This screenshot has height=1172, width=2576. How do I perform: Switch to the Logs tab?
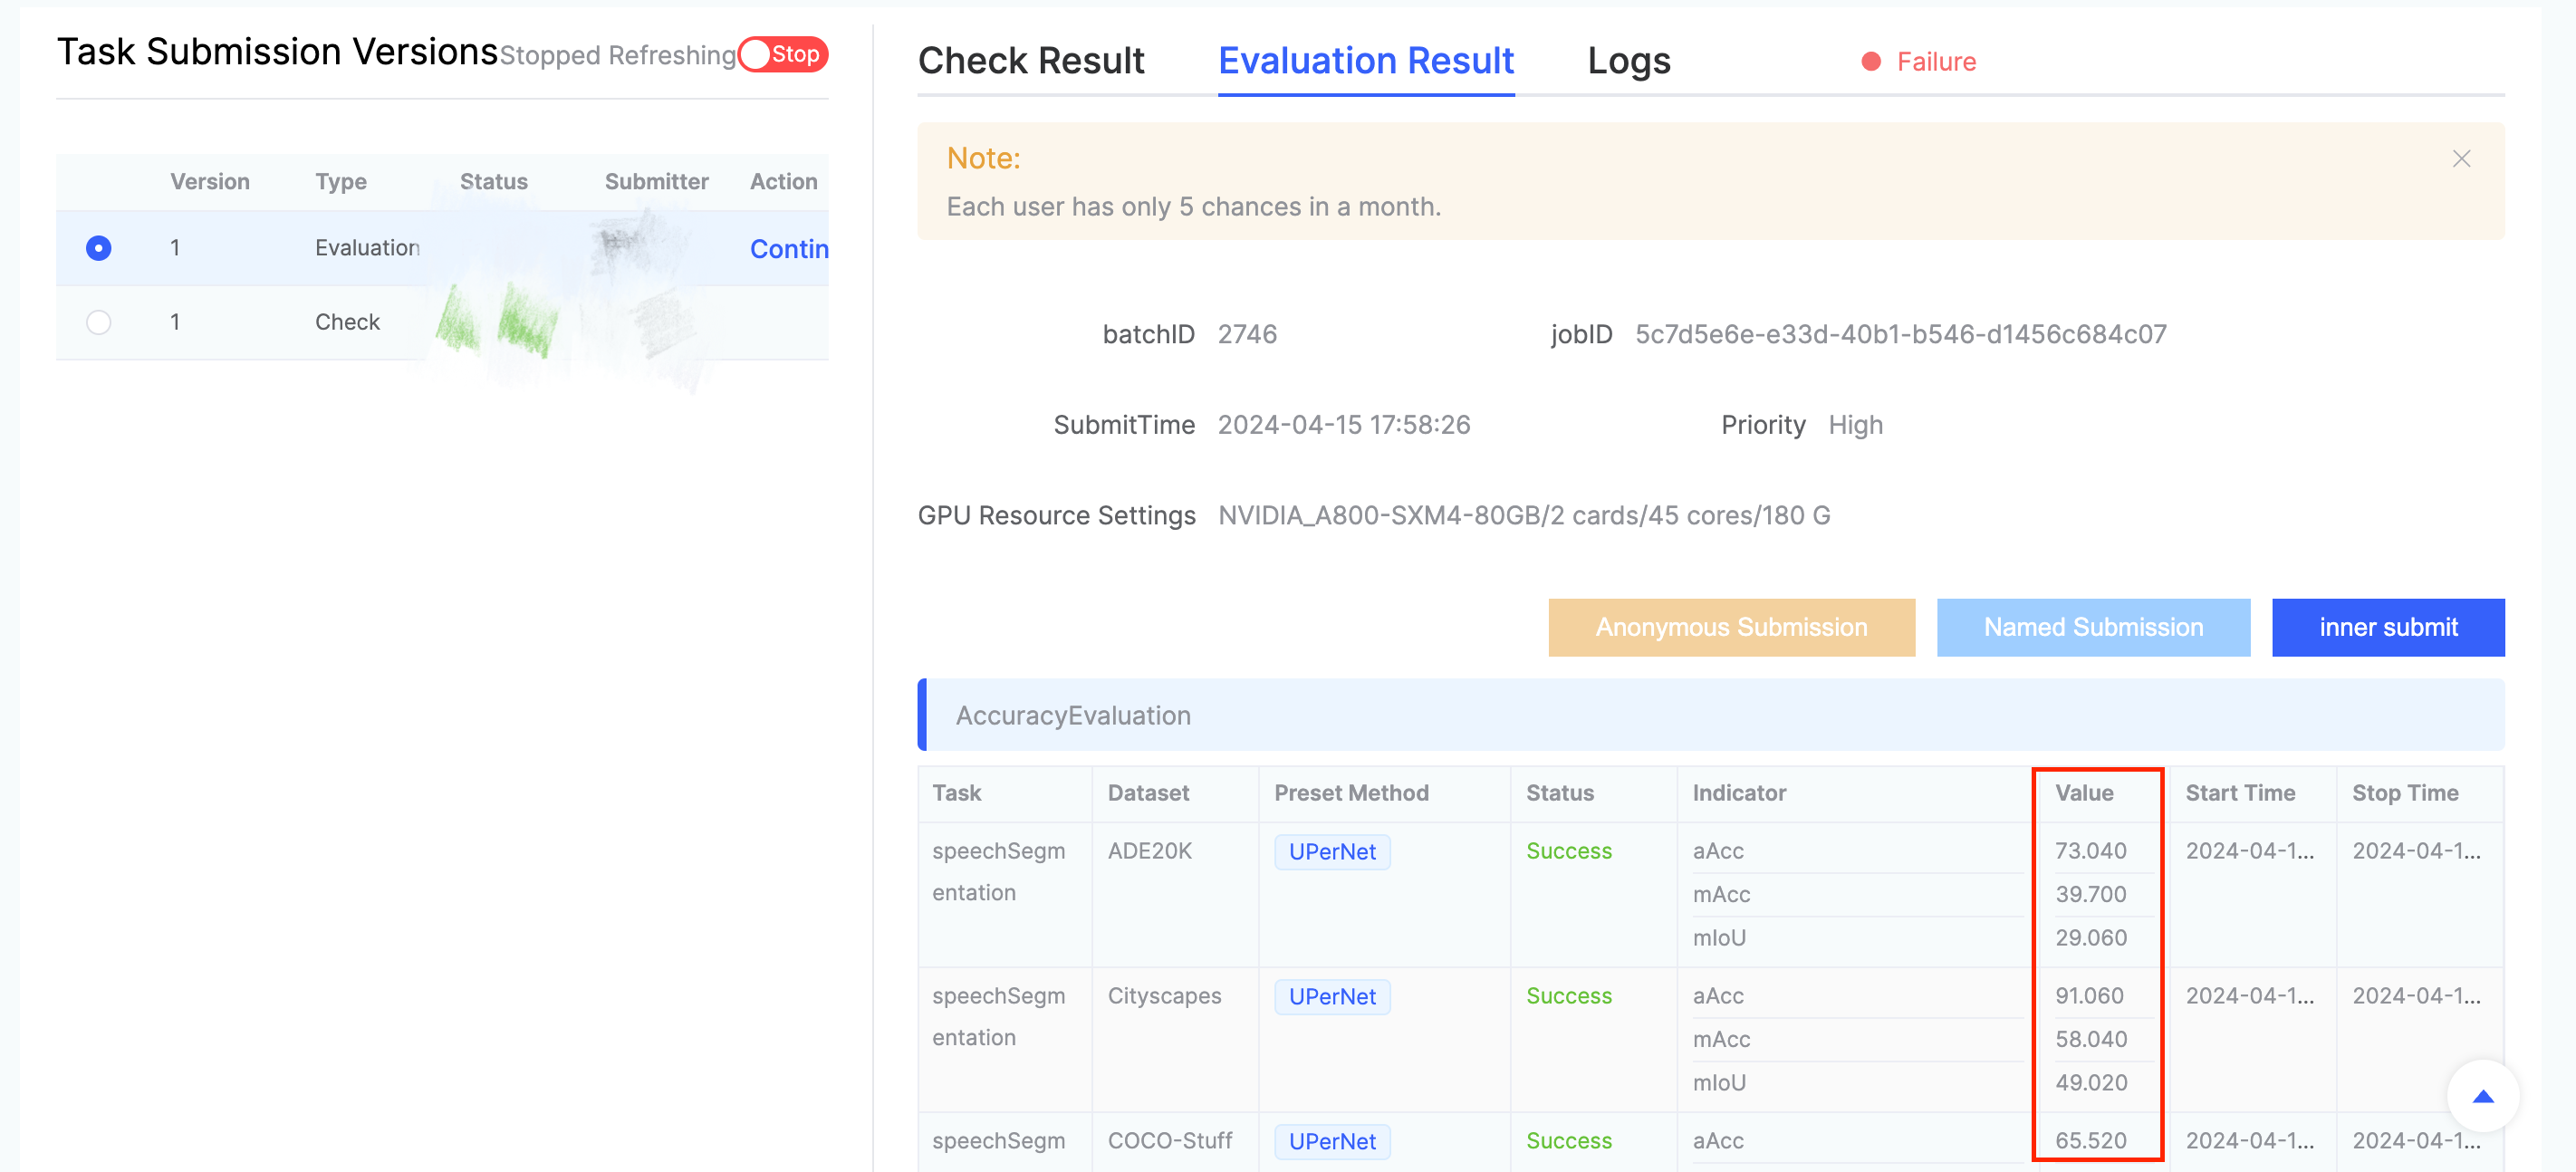pos(1628,61)
